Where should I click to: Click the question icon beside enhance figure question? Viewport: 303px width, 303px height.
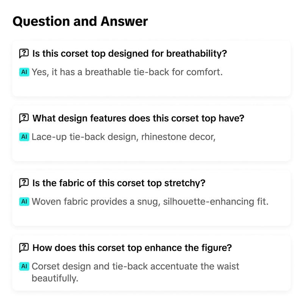[24, 248]
